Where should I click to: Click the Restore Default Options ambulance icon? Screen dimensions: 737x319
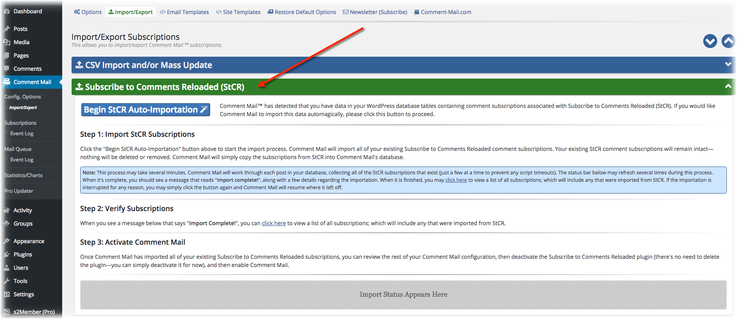[x=270, y=12]
